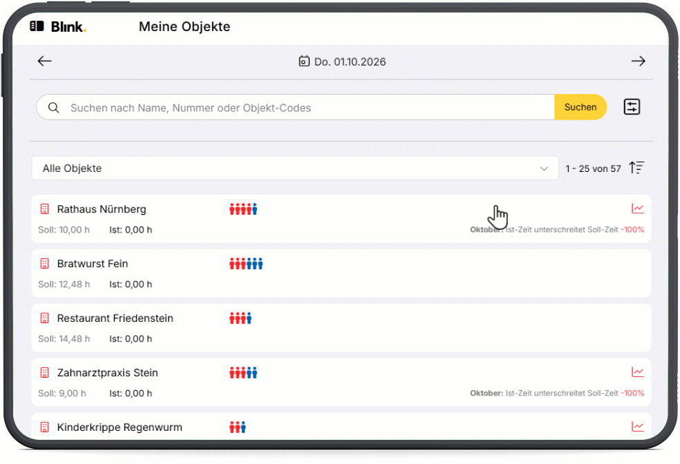
Task: Go back to the previous day
Action: [45, 61]
